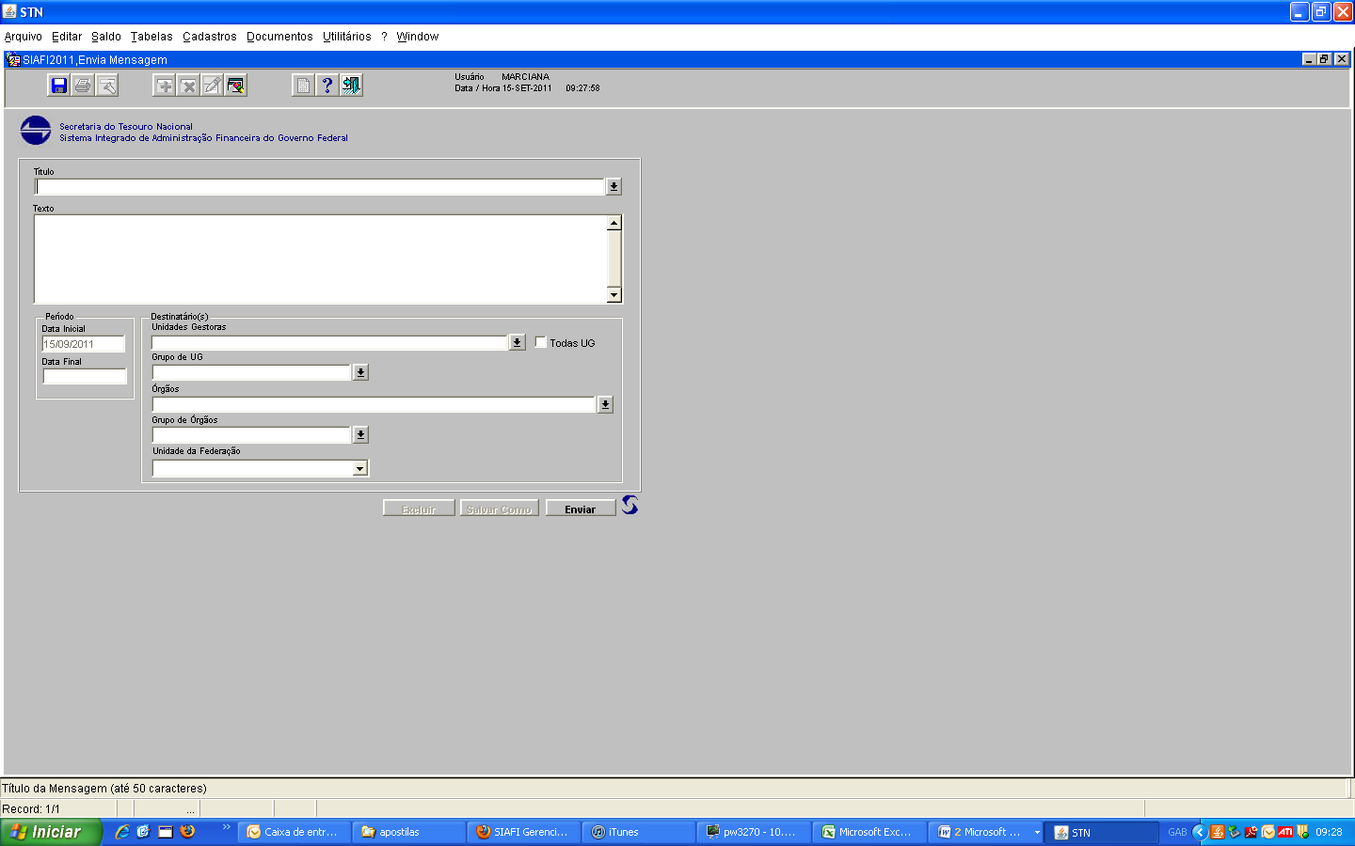
Task: Open the Saldo menu
Action: tap(106, 37)
